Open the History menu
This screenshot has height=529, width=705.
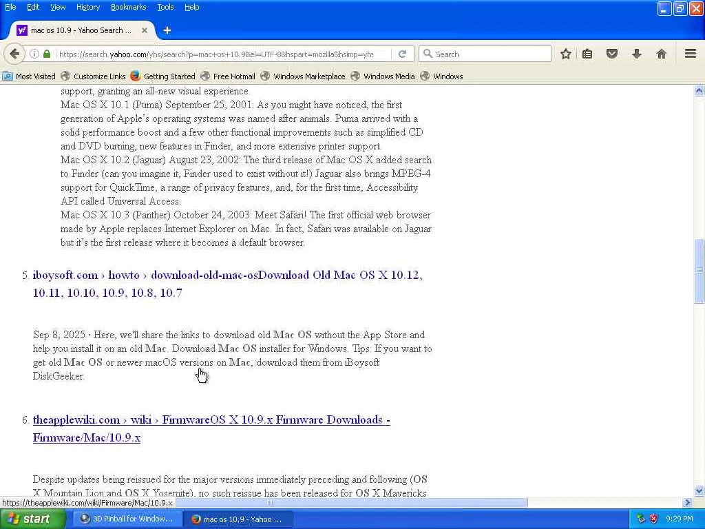tap(88, 7)
